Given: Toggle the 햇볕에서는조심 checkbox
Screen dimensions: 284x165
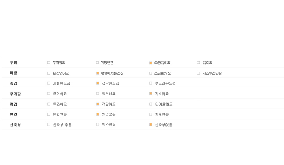Looking at the screenshot, I should point(98,73).
